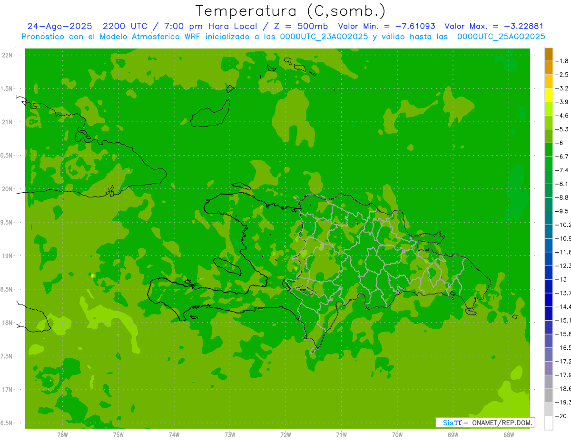Click the -8.8 colorbar value

(x=562, y=197)
